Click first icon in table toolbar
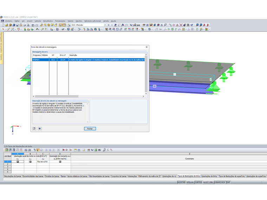 point(6,150)
